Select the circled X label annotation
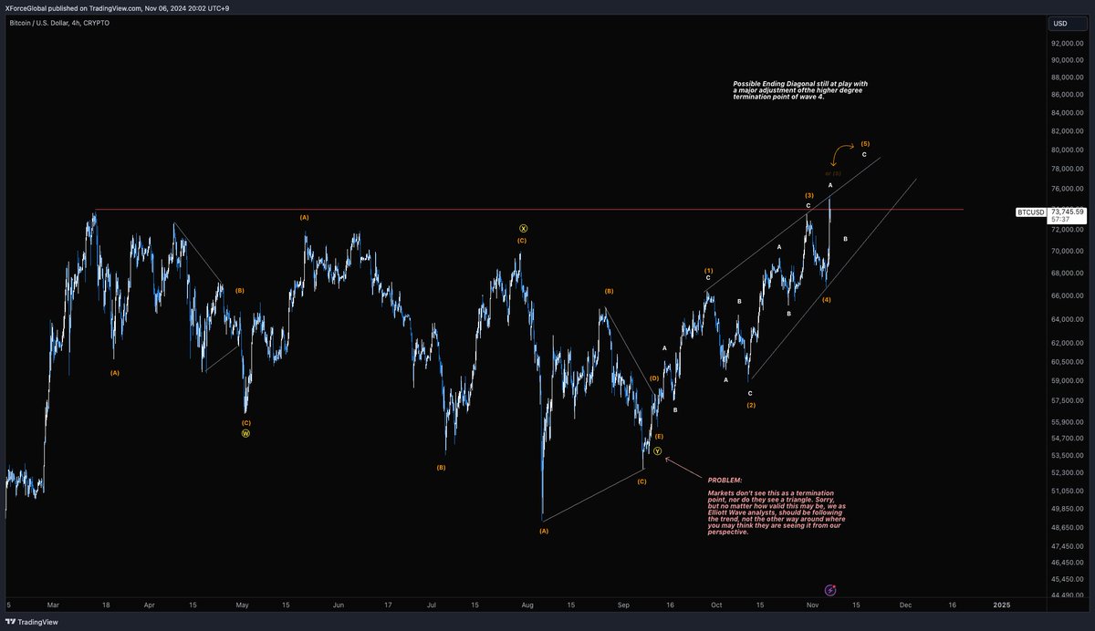Image resolution: width=1095 pixels, height=631 pixels. click(x=522, y=227)
